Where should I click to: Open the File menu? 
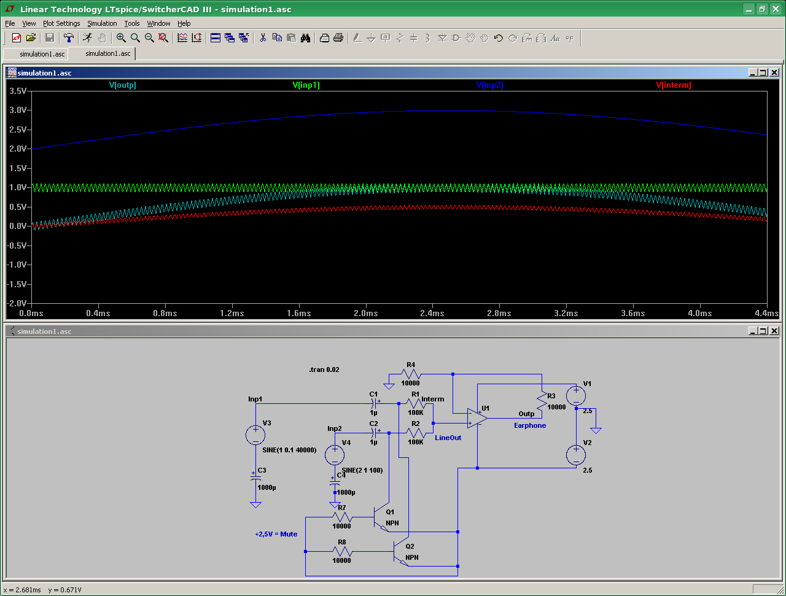10,23
